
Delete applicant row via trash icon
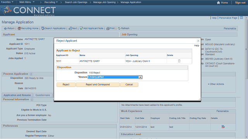[x=179, y=61]
